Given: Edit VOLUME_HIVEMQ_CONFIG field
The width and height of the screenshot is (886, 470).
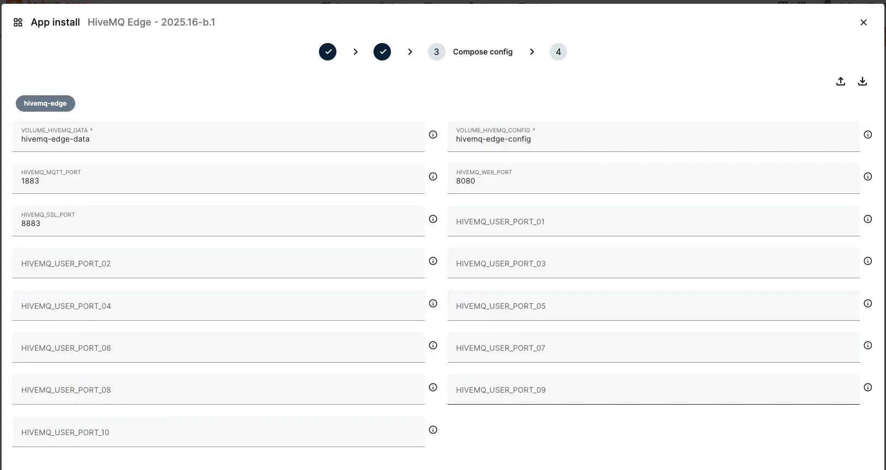Looking at the screenshot, I should (x=654, y=136).
